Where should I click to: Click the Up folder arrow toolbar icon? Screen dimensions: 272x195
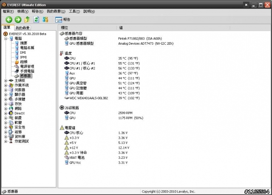click(27, 20)
